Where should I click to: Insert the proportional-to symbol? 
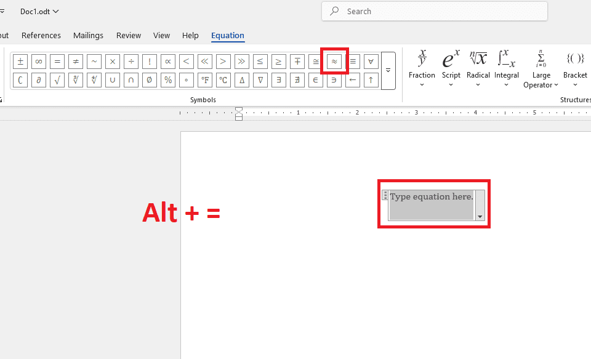click(x=168, y=62)
